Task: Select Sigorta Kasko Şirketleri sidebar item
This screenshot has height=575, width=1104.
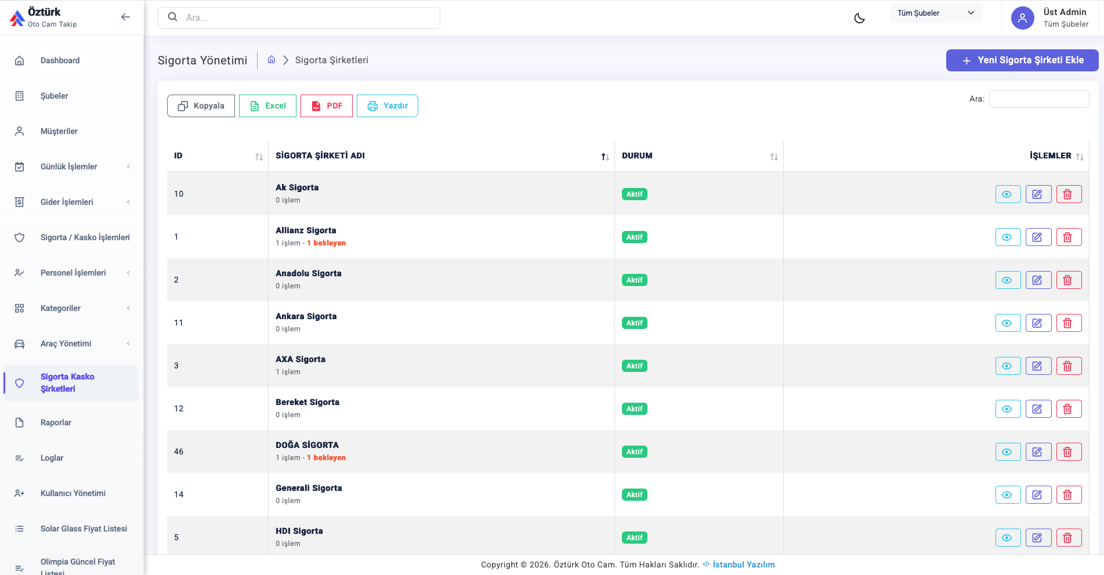Action: pyautogui.click(x=71, y=383)
